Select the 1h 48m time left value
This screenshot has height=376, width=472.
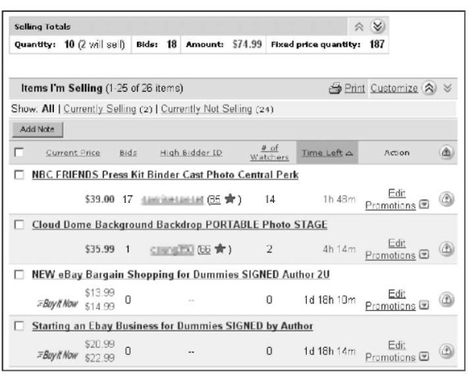tap(339, 199)
